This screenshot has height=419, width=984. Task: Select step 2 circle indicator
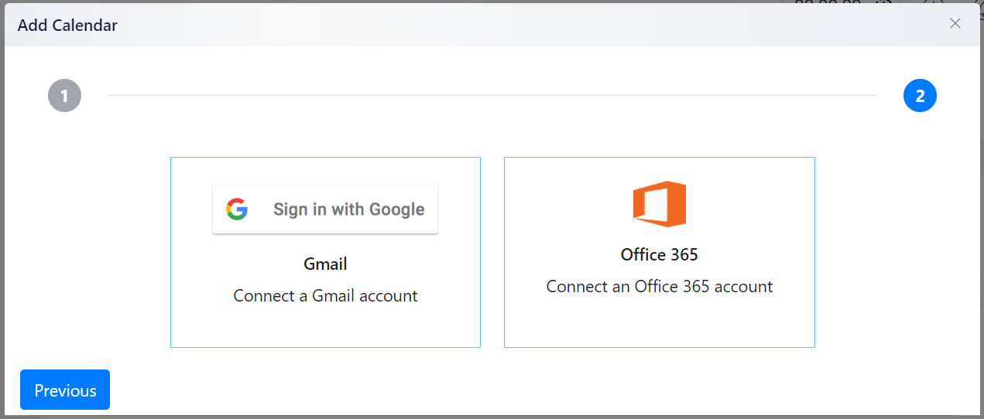tap(920, 96)
